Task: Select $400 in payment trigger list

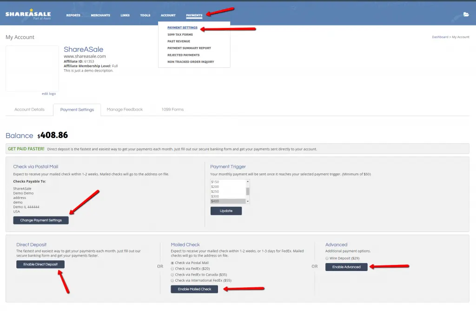Action: (x=228, y=201)
